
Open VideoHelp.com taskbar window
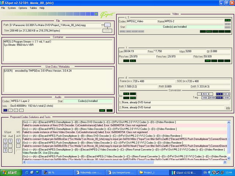click(x=89, y=173)
